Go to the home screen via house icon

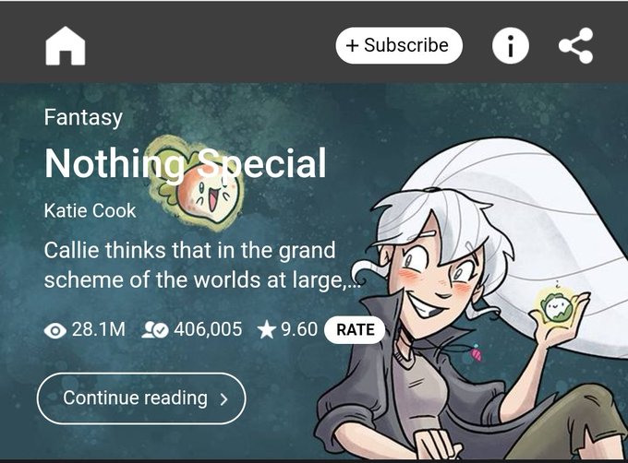click(x=66, y=45)
